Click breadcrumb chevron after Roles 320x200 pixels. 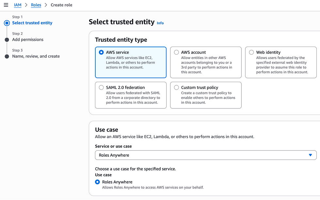46,5
